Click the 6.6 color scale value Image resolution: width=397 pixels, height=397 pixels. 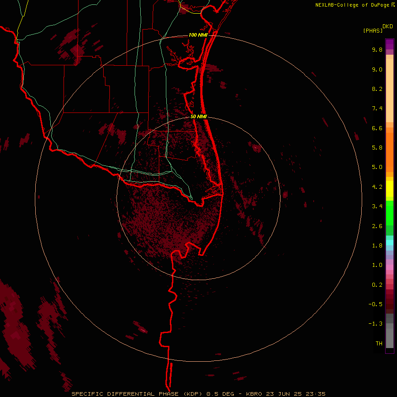point(377,128)
